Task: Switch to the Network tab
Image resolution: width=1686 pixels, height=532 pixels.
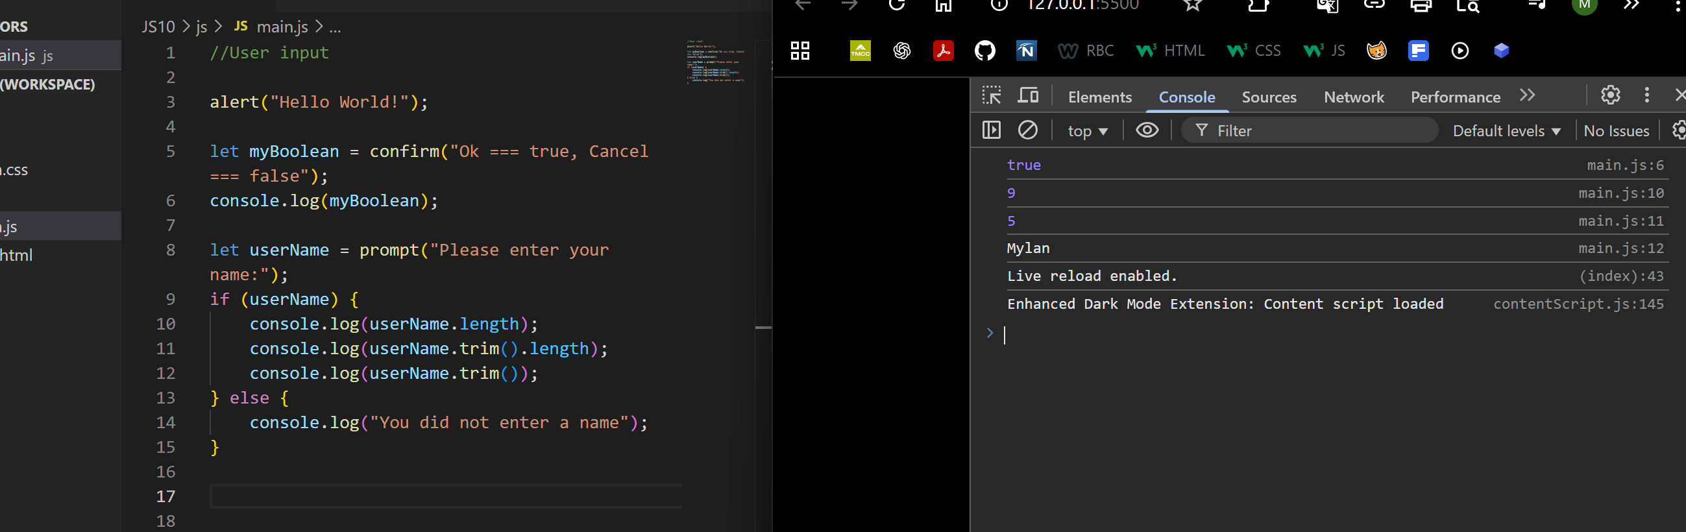Action: pyautogui.click(x=1354, y=97)
